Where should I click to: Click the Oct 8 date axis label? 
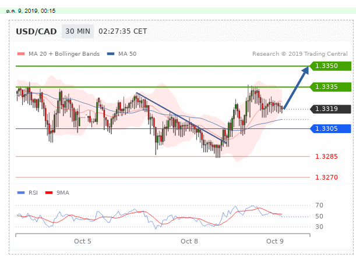point(189,241)
